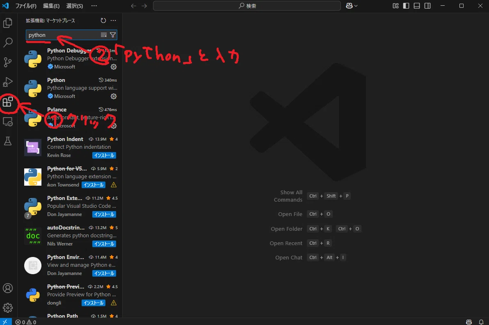Install the Python Indent extension
489x325 pixels.
tap(104, 155)
